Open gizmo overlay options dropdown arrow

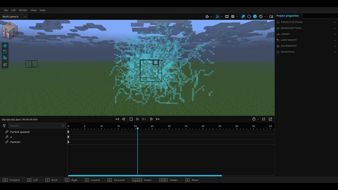click(222, 17)
